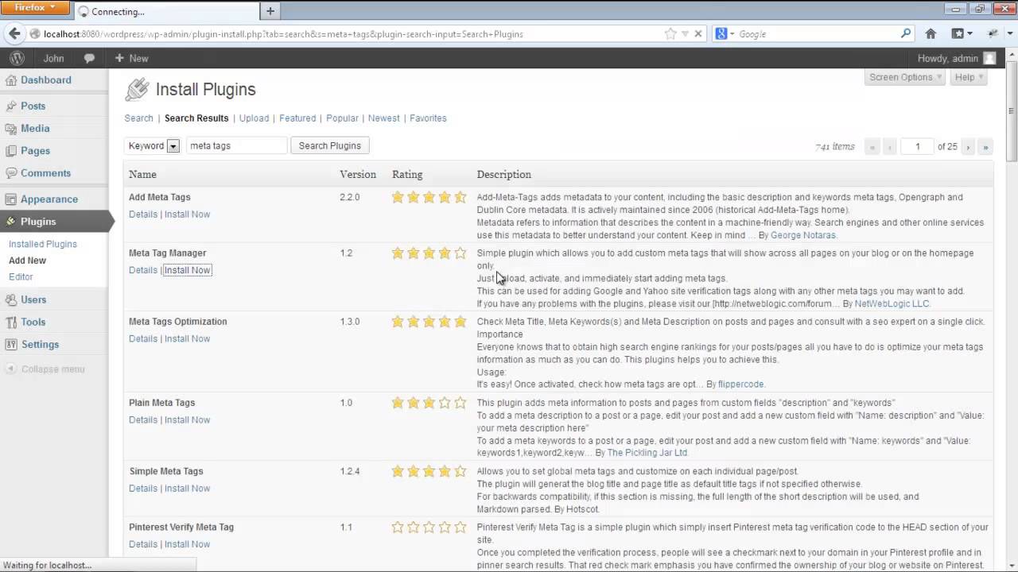This screenshot has height=572, width=1018.
Task: Click the Collapse menu arrow icon
Action: point(11,369)
